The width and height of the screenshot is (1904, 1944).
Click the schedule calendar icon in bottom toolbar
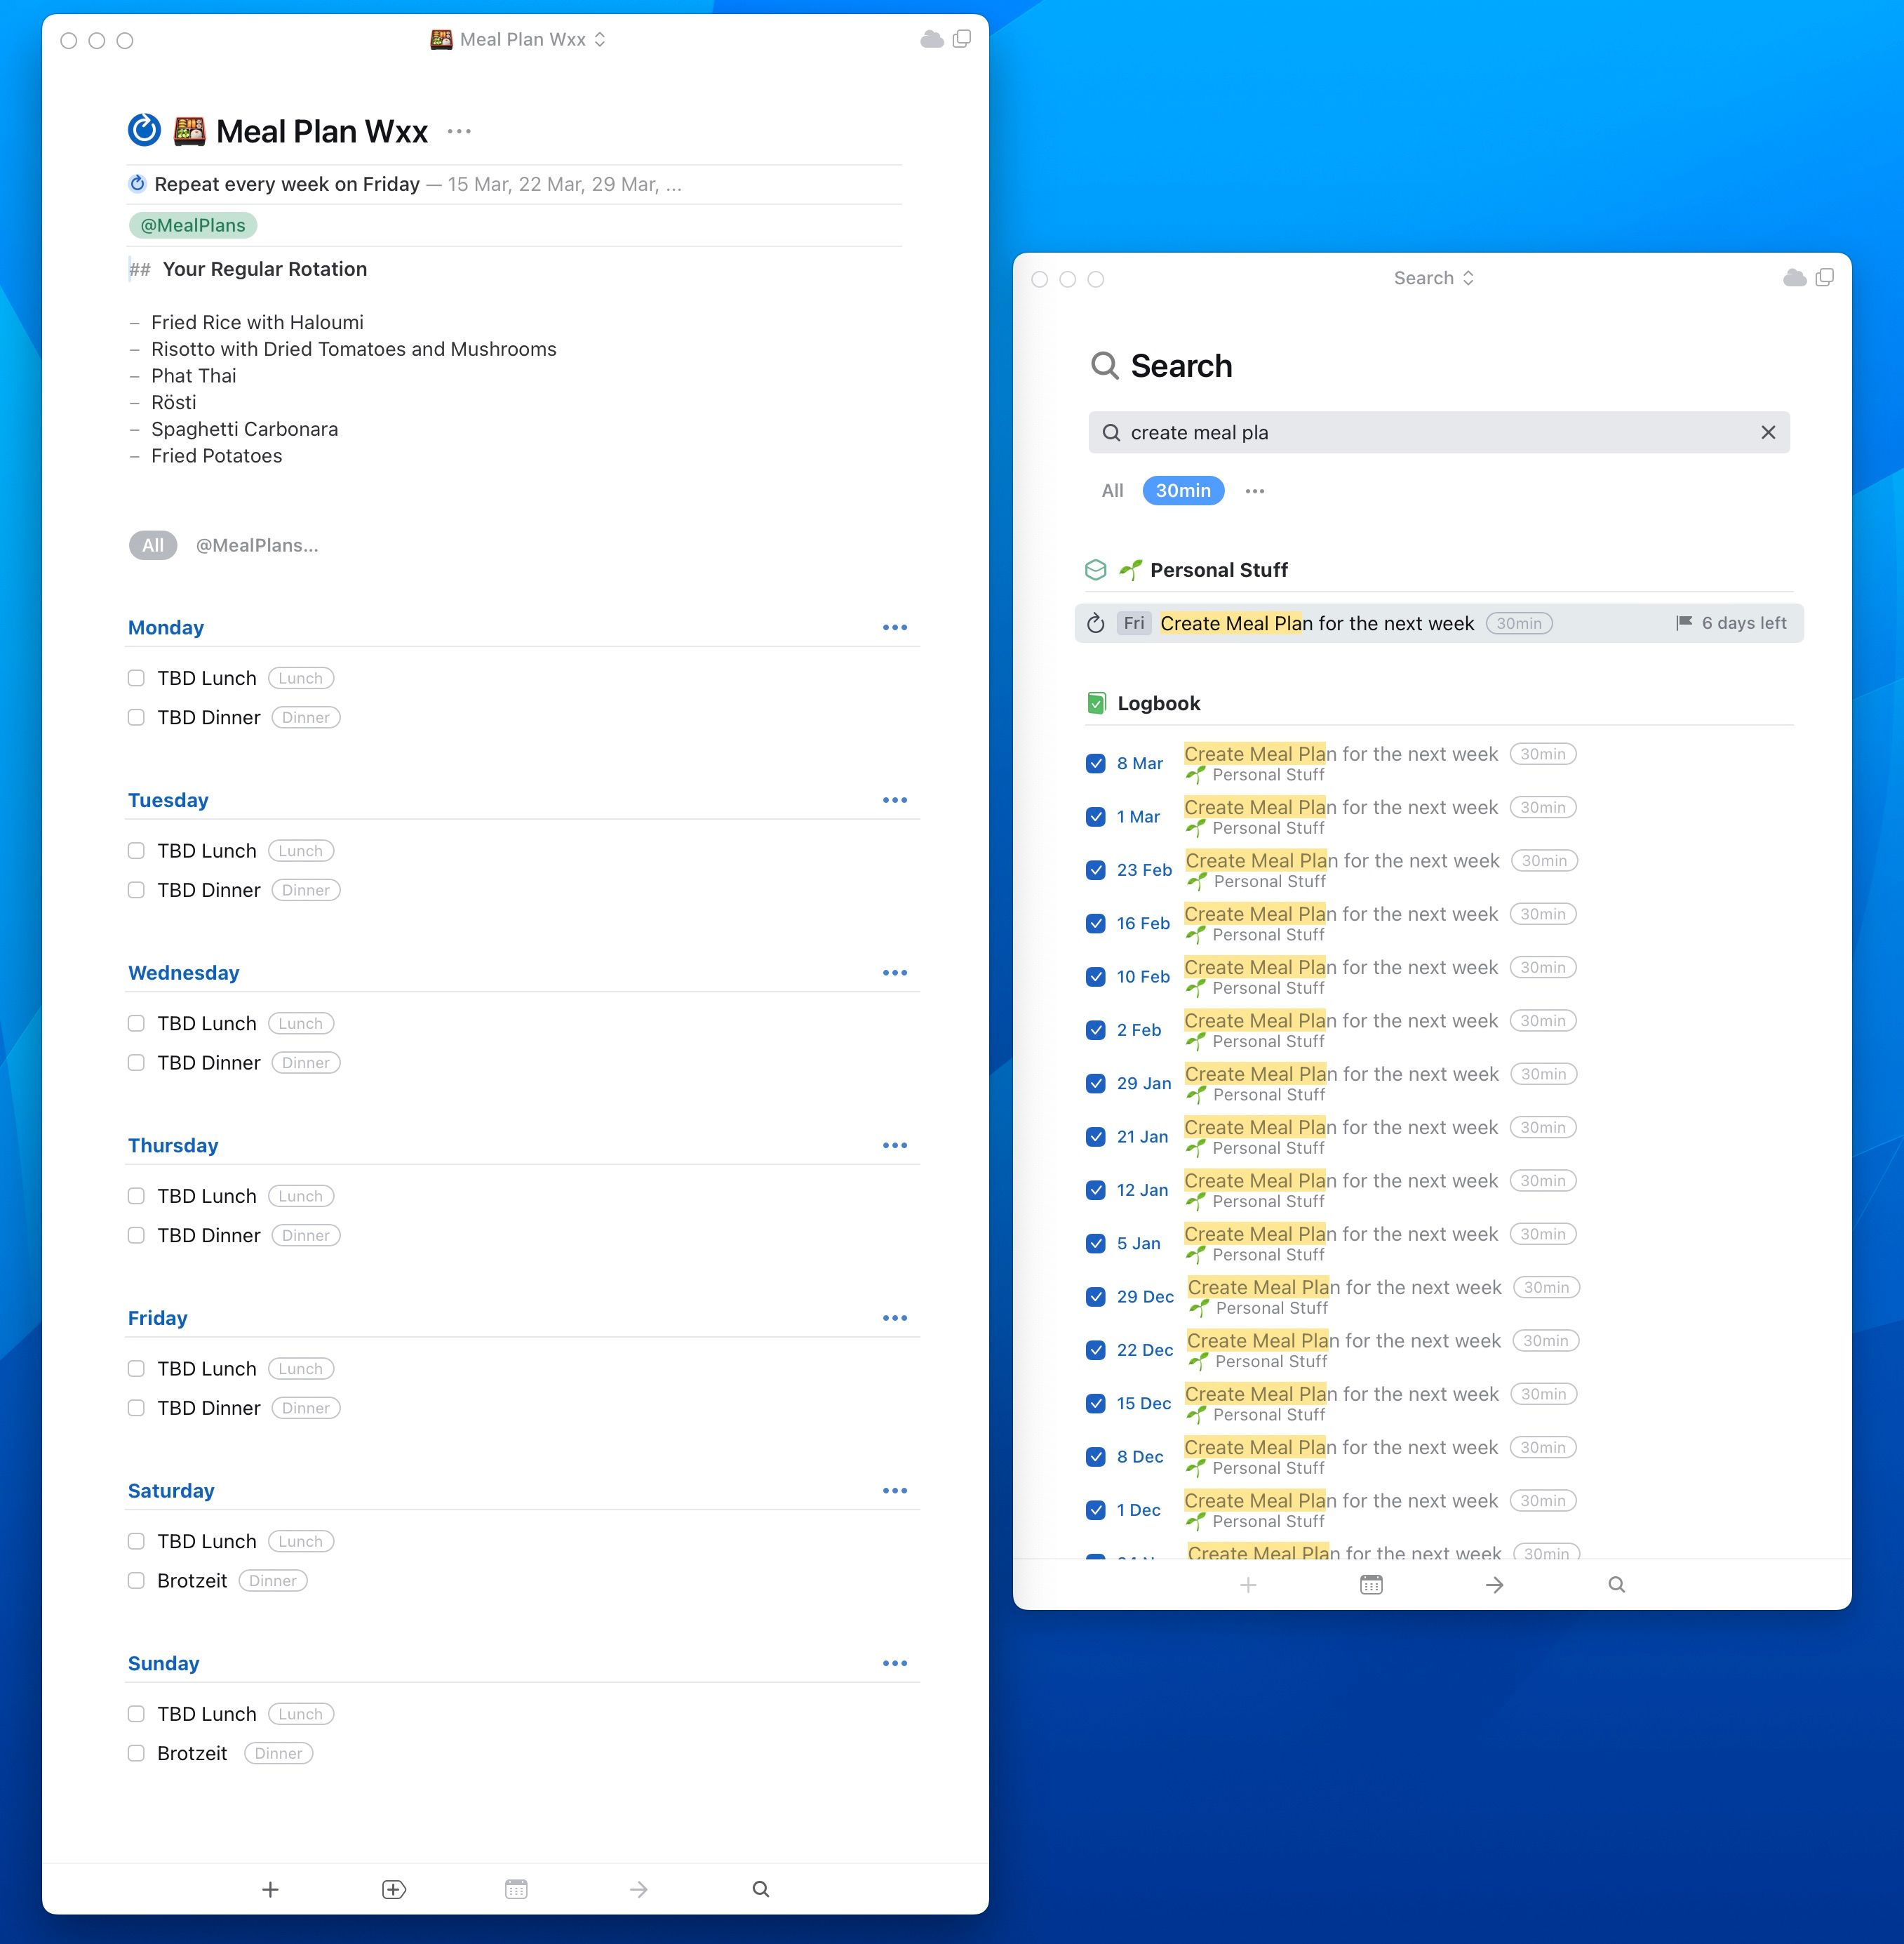pyautogui.click(x=516, y=1889)
